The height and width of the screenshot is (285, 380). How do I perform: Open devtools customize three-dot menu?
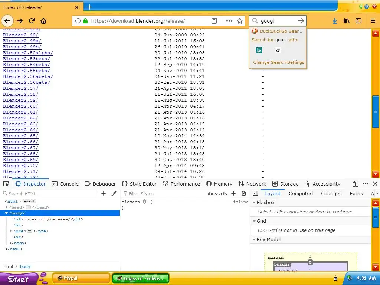click(366, 184)
